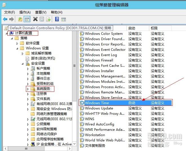
Task: Select the 事件日志 tree item
Action: click(43, 79)
